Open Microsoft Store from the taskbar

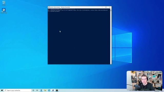pyautogui.click(x=57, y=90)
